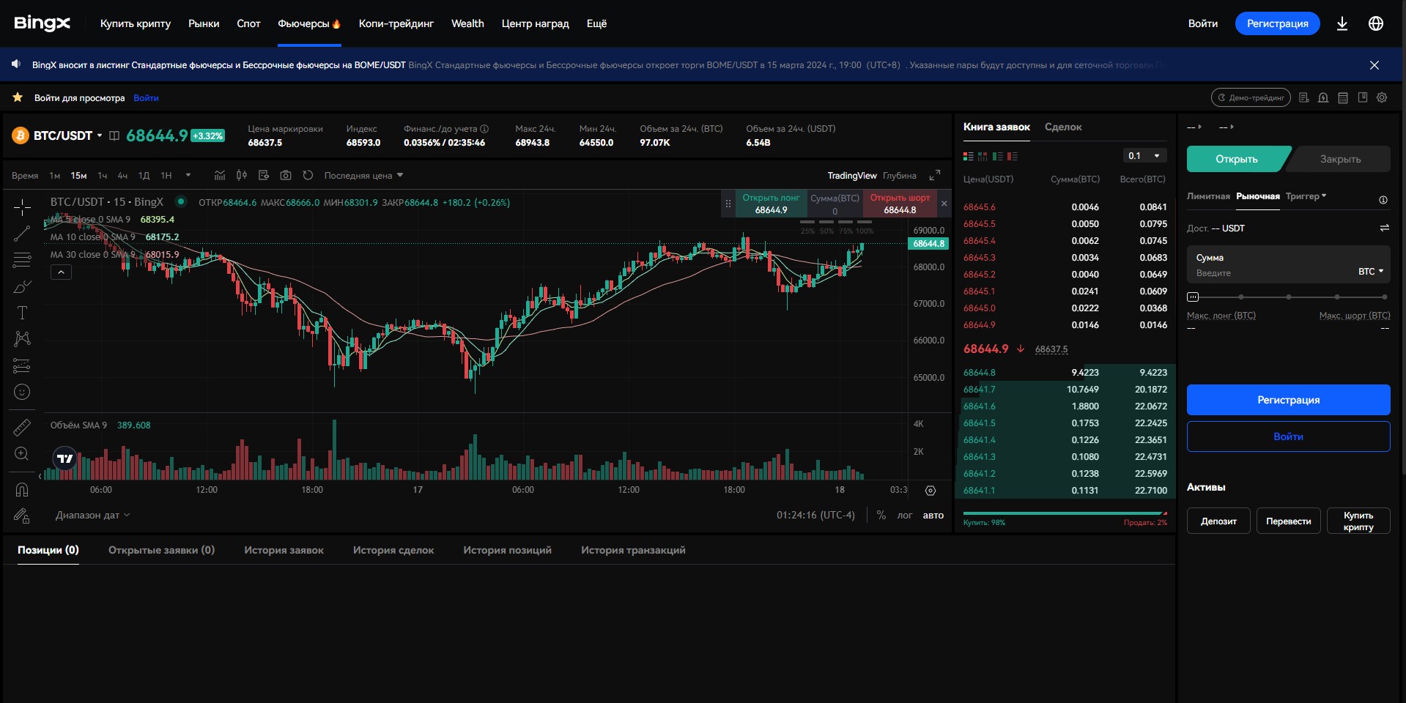Select the ruler measure tool
This screenshot has height=703, width=1406.
[x=22, y=427]
